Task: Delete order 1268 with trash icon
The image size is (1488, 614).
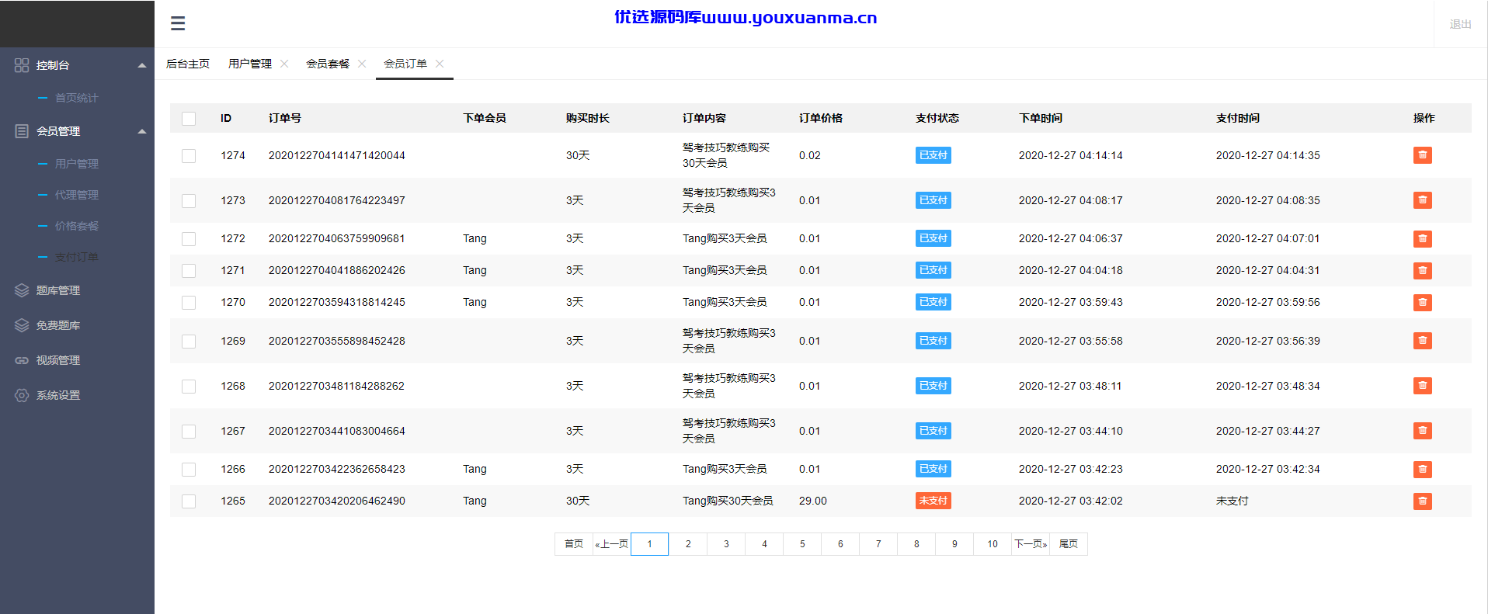Action: (1423, 386)
